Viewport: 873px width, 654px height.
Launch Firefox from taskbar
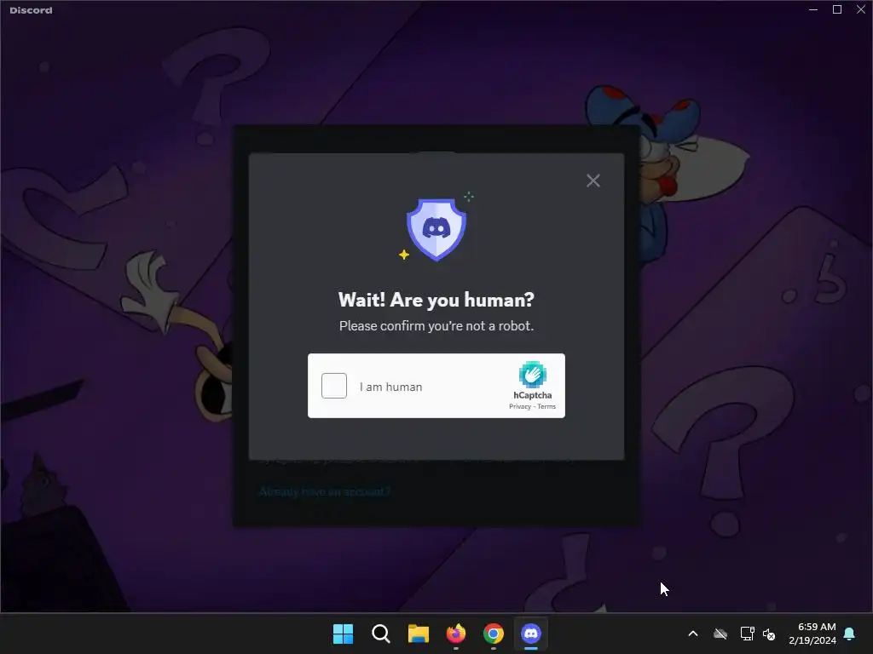click(456, 634)
